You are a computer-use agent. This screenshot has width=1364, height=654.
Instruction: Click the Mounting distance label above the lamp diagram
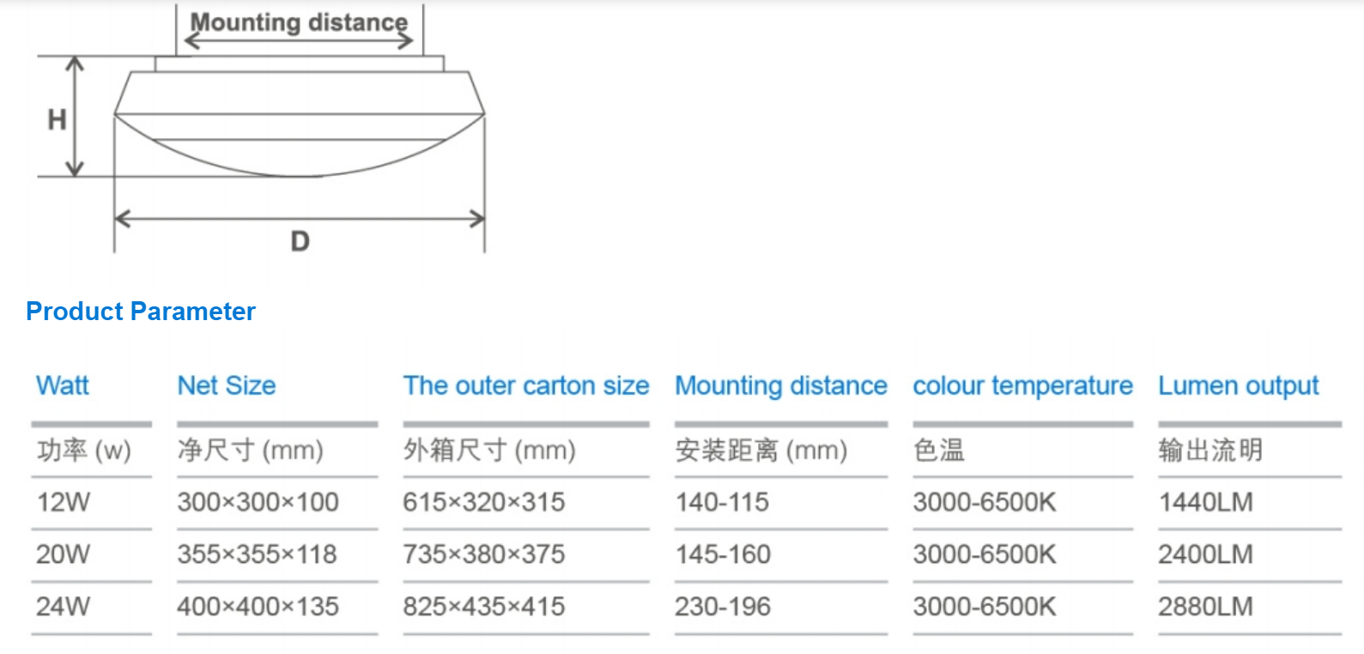click(x=299, y=22)
